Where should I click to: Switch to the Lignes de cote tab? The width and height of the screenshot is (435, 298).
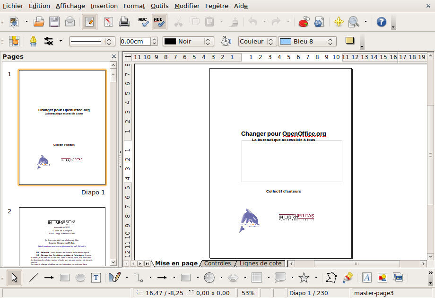tap(260, 263)
